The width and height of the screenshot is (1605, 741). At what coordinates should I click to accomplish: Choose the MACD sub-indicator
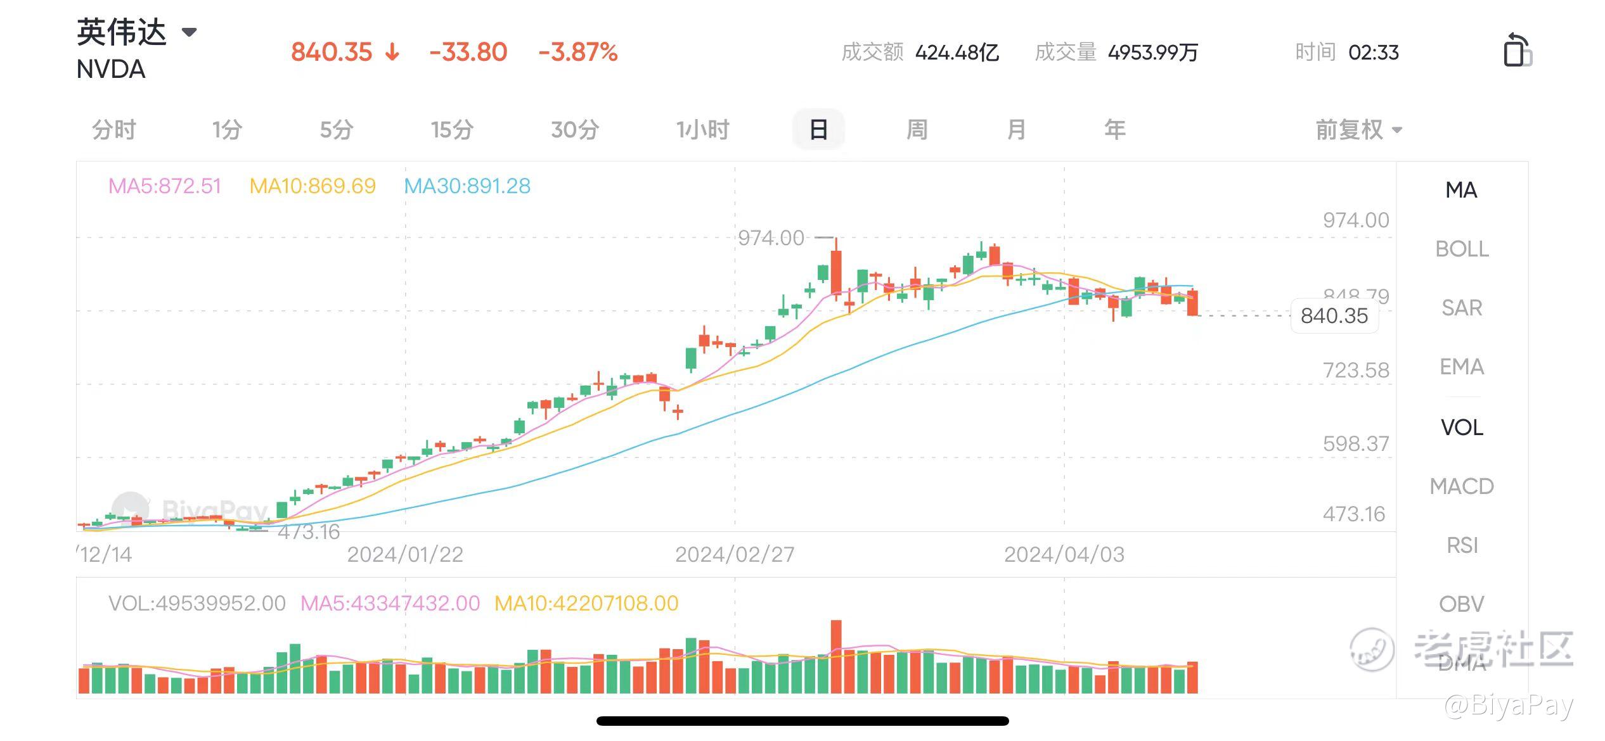[x=1462, y=486]
